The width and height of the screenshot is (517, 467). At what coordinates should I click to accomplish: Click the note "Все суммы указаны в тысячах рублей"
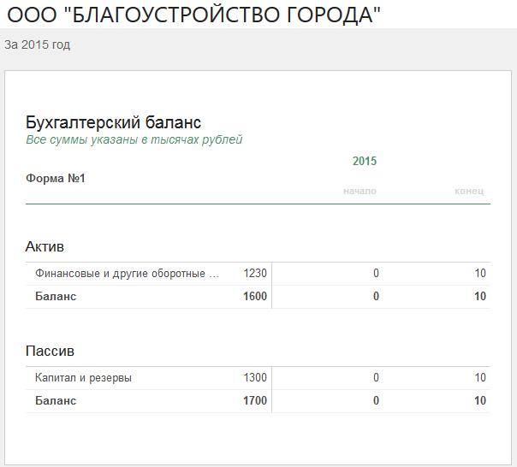[x=134, y=139]
